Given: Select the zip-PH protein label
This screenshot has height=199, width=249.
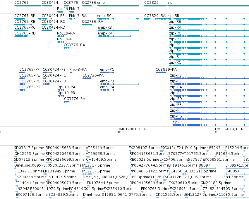Looking at the screenshot, I should pyautogui.click(x=178, y=122).
